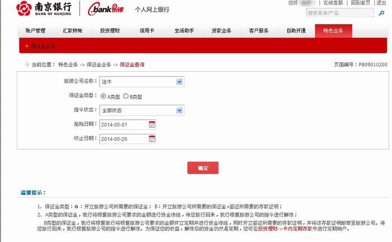Viewport: 392px width, 242px height.
Task: Click the 当前位置 breadcrumb arrow icon
Action: [26, 64]
